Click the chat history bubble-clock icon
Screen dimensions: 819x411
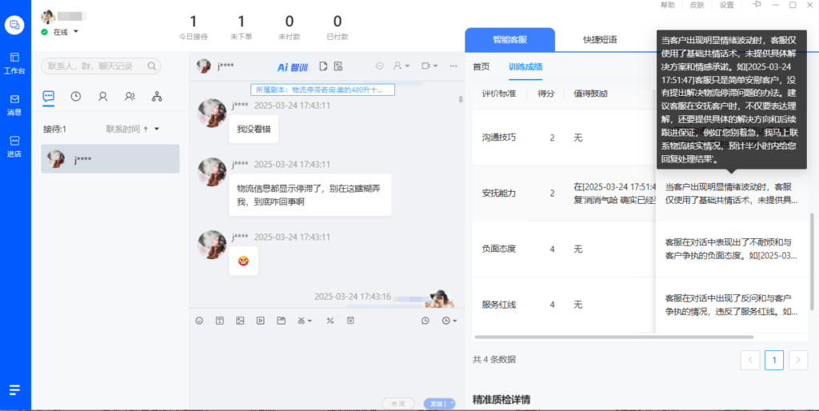(425, 321)
